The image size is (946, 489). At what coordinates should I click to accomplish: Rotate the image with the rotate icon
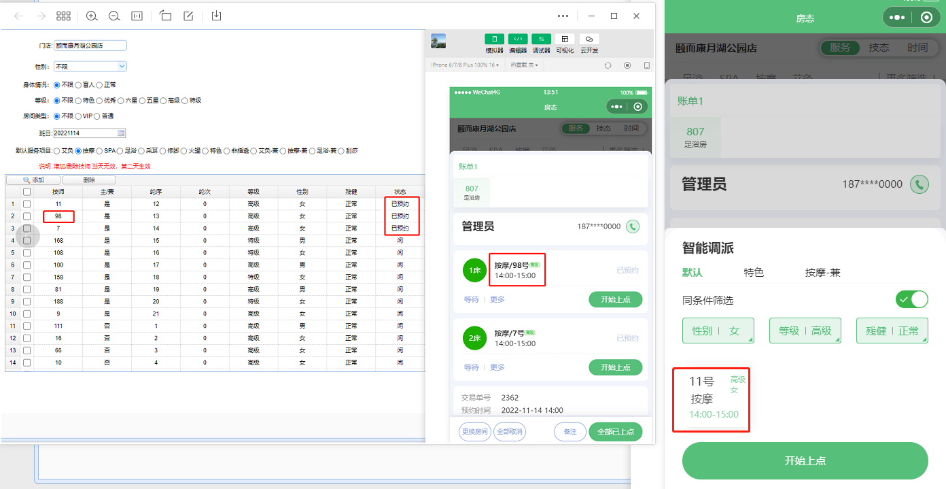pyautogui.click(x=166, y=16)
